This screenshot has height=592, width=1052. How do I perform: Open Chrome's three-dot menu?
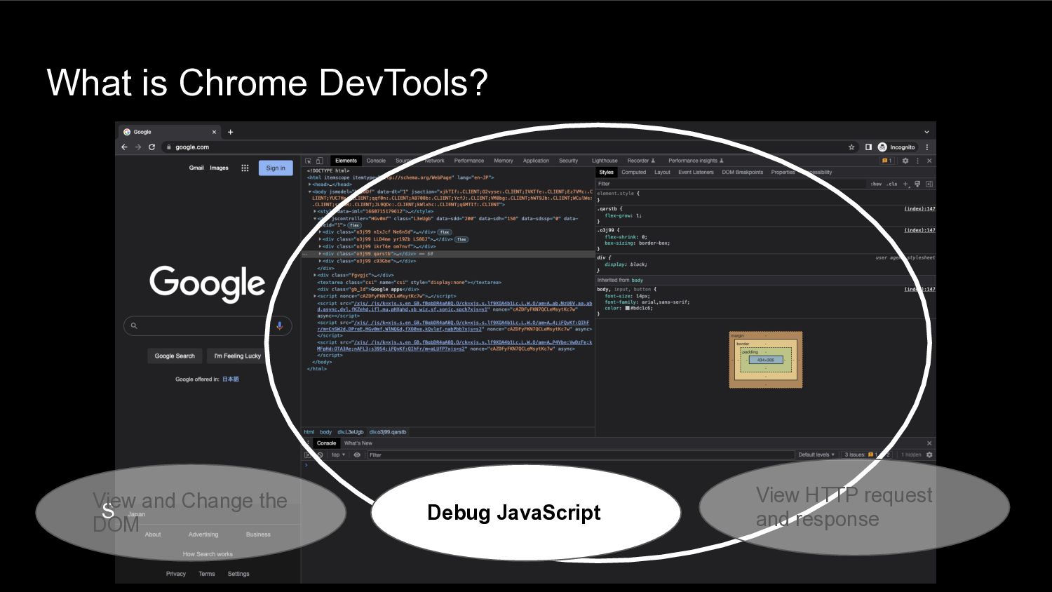[927, 147]
